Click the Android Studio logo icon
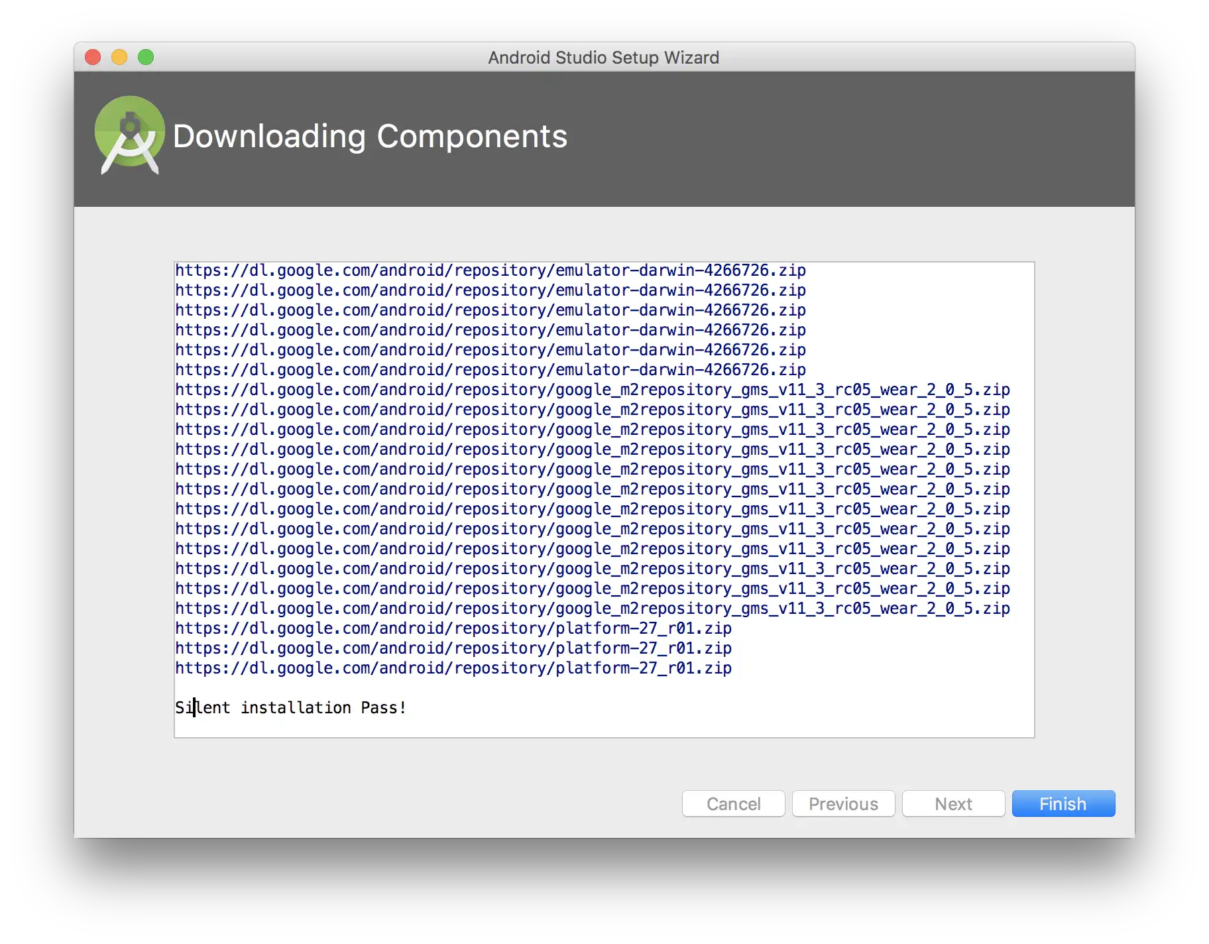1209x944 pixels. (130, 135)
